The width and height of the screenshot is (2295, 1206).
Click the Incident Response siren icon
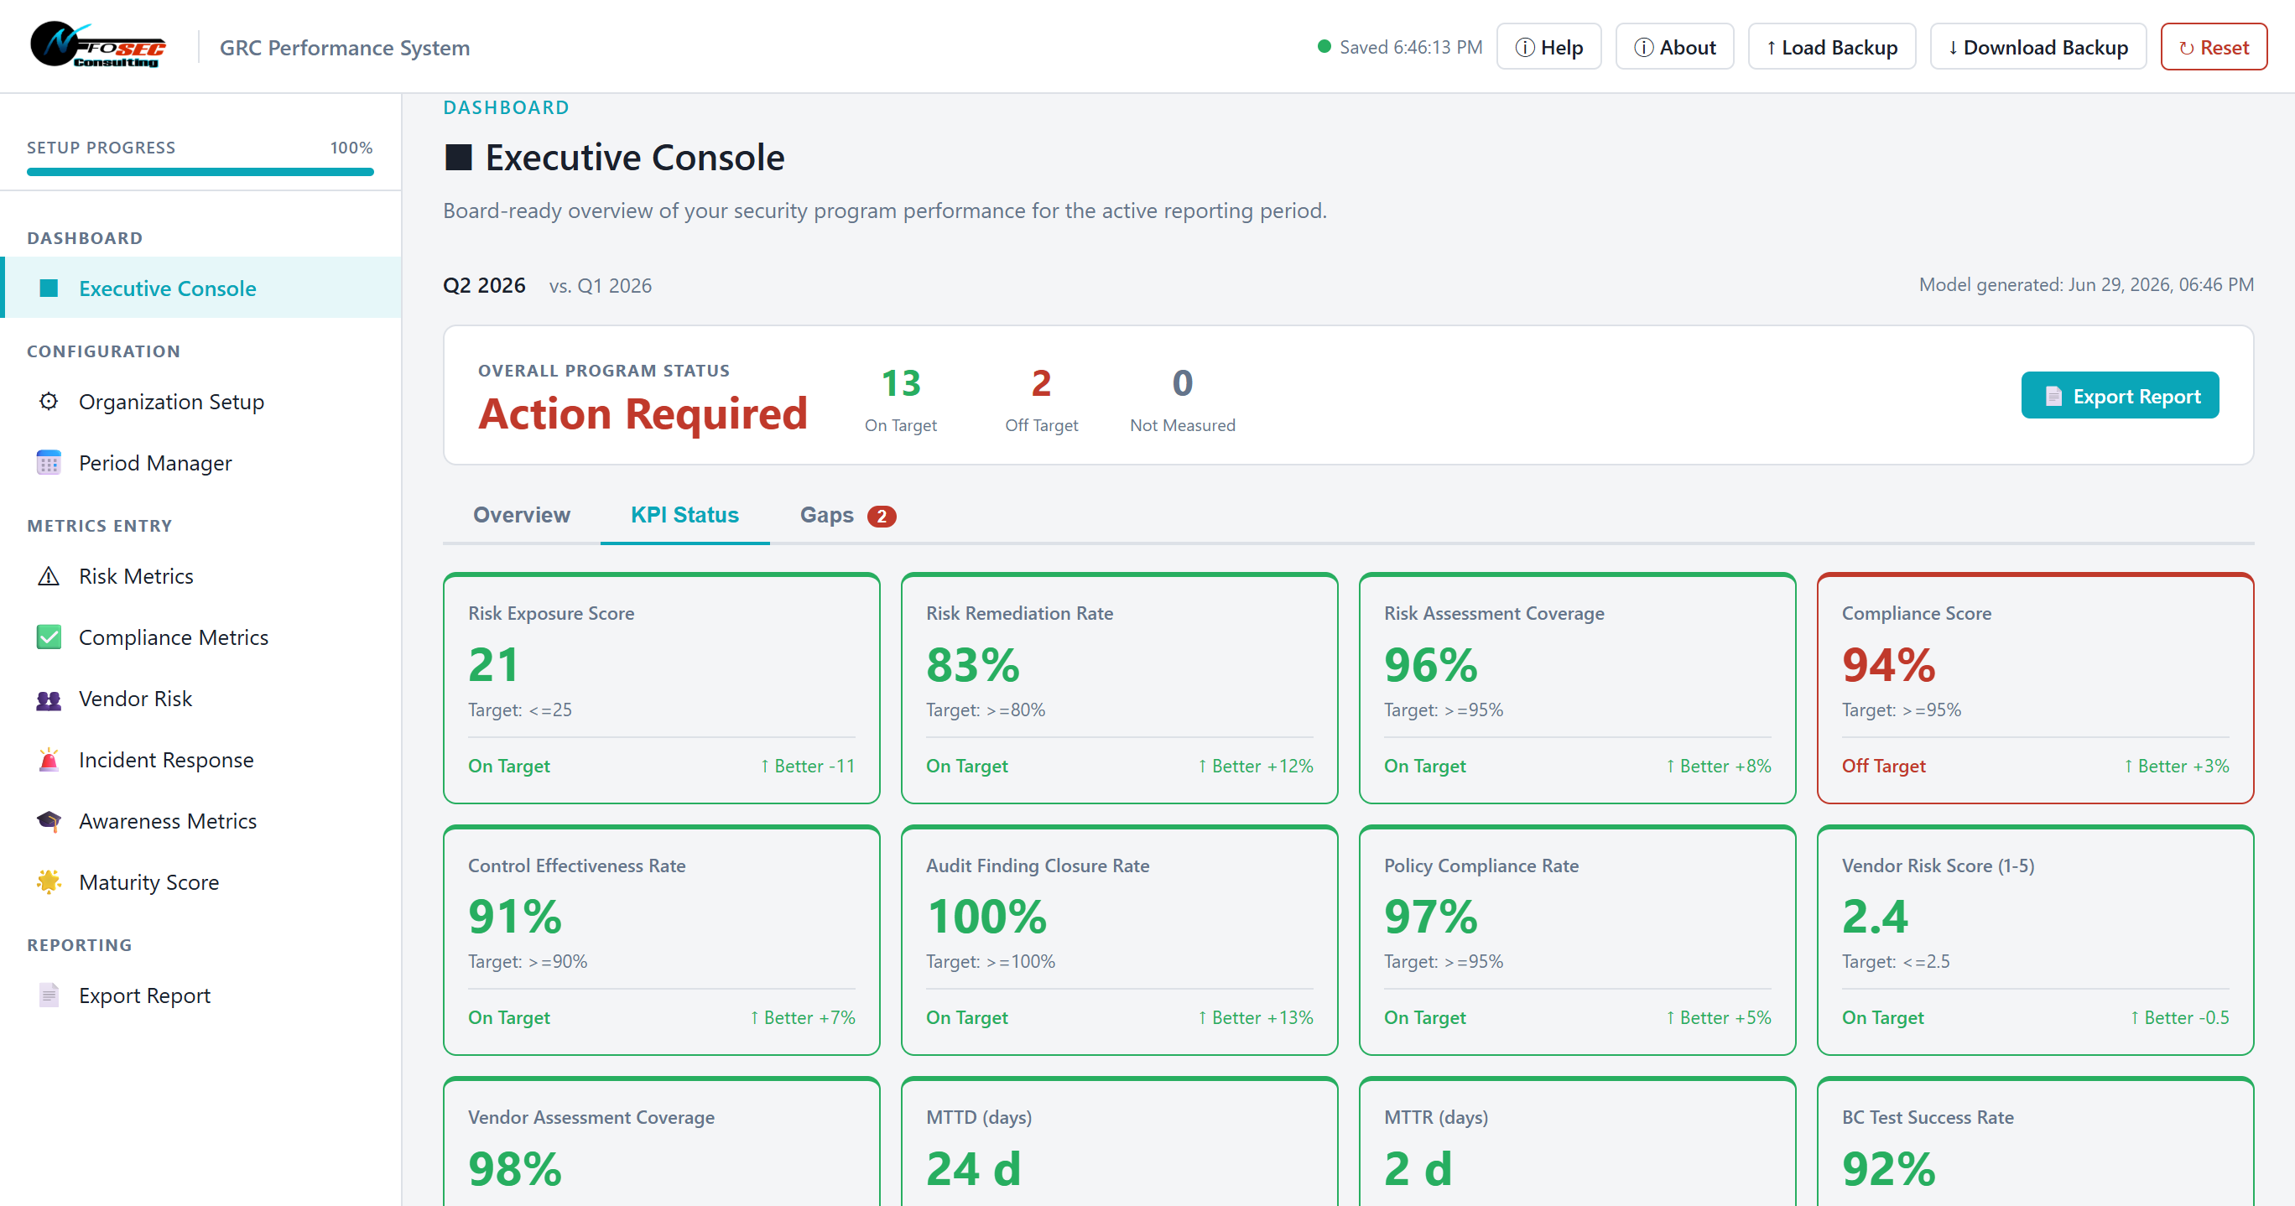49,759
